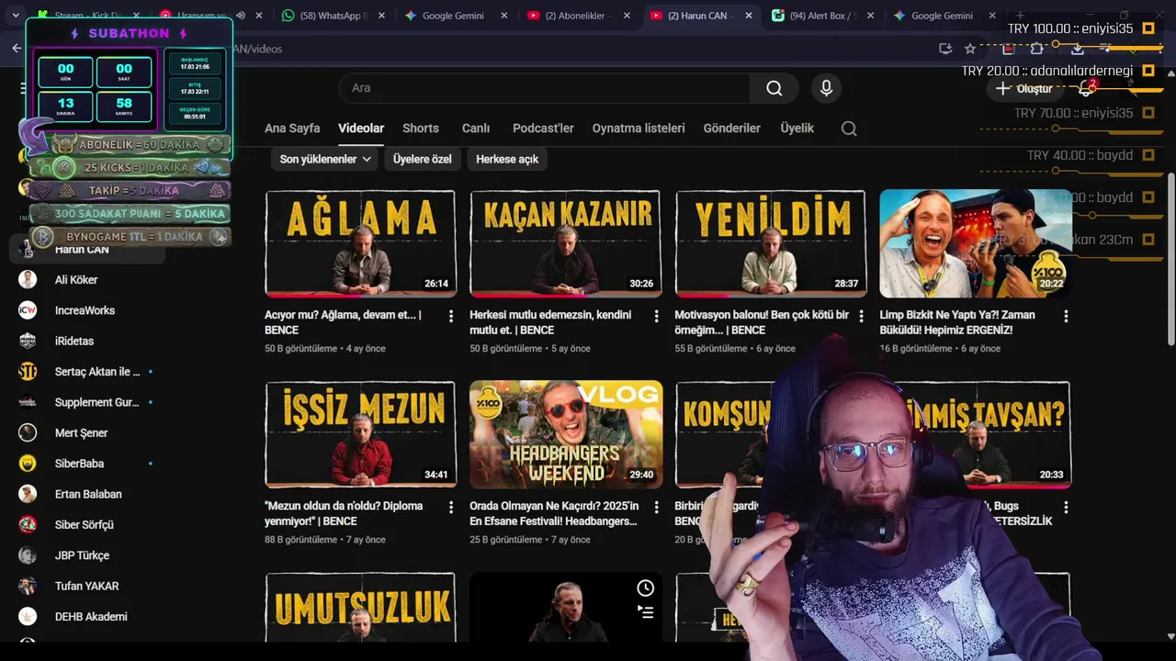The height and width of the screenshot is (661, 1176).
Task: Click inside the Ara search field
Action: (545, 88)
